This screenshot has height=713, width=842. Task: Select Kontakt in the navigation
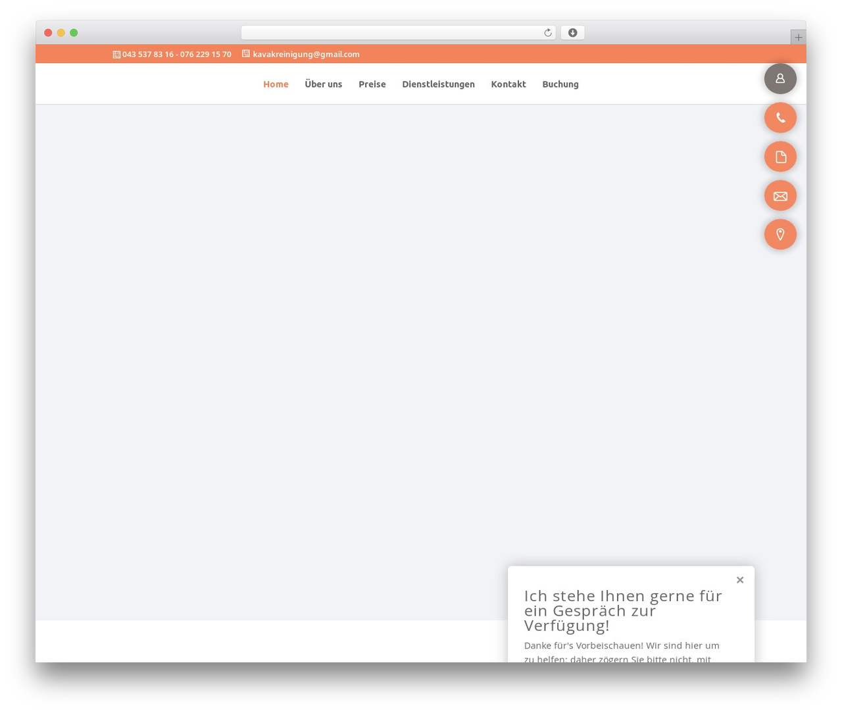(508, 84)
